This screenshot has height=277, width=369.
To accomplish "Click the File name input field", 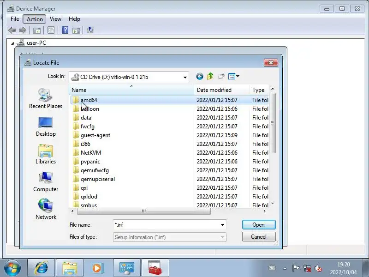I will [166, 225].
